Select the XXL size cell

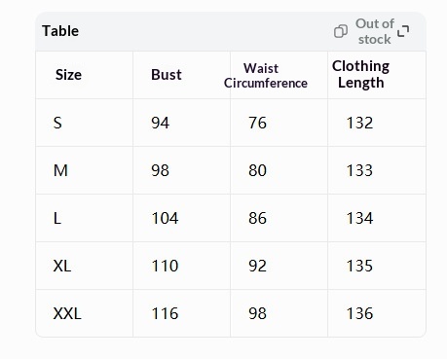(x=67, y=313)
